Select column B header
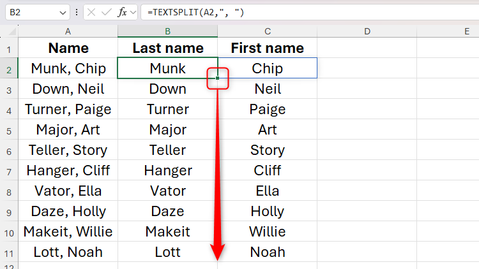The image size is (479, 269). click(167, 30)
